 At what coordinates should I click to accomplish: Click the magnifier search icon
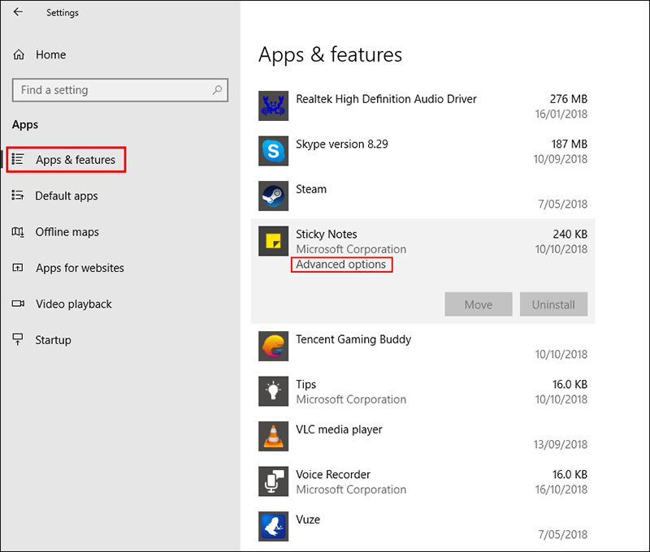point(217,90)
